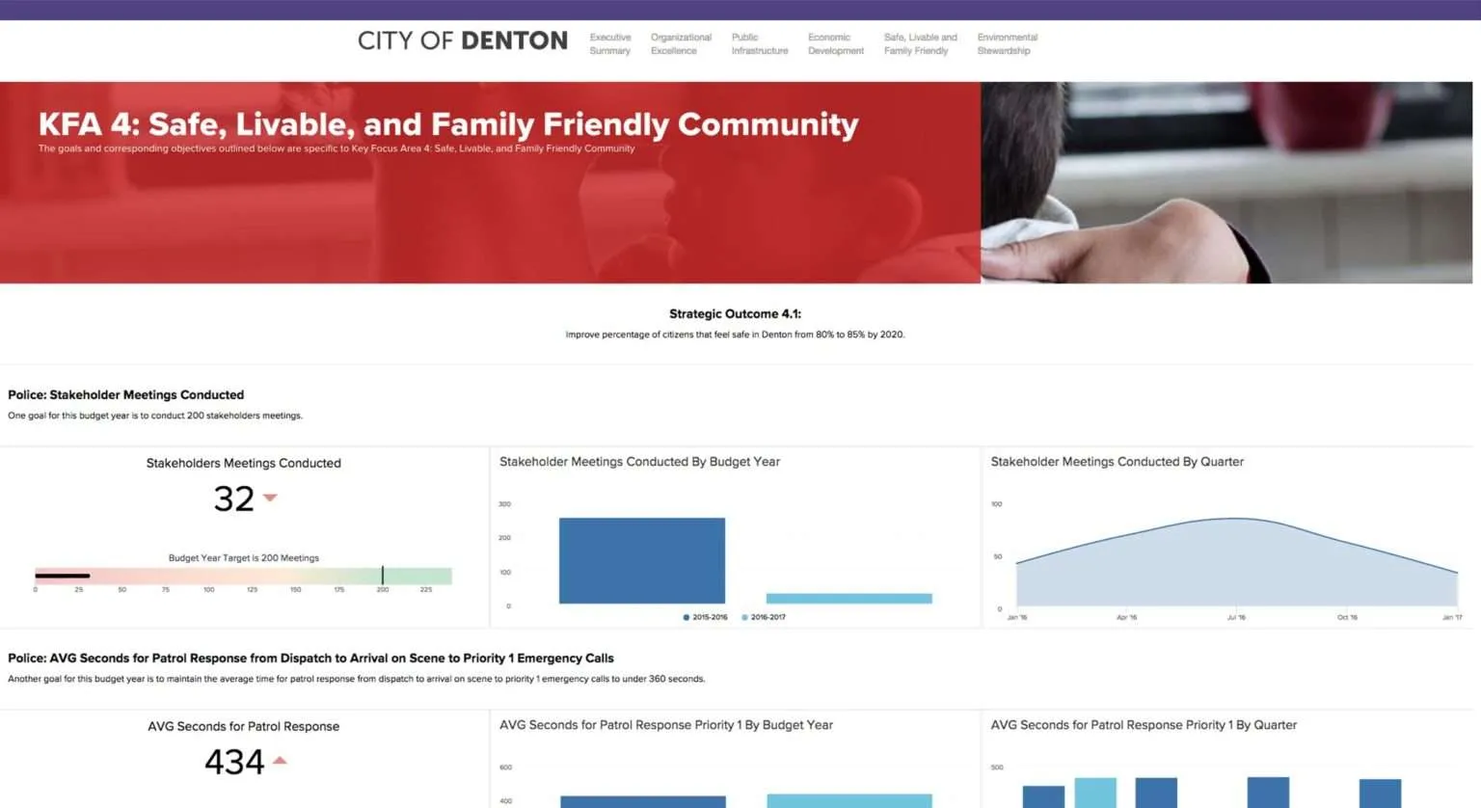Image resolution: width=1481 pixels, height=808 pixels.
Task: Click the 'Stakeholders Meetings Conducted' card title
Action: coord(244,463)
